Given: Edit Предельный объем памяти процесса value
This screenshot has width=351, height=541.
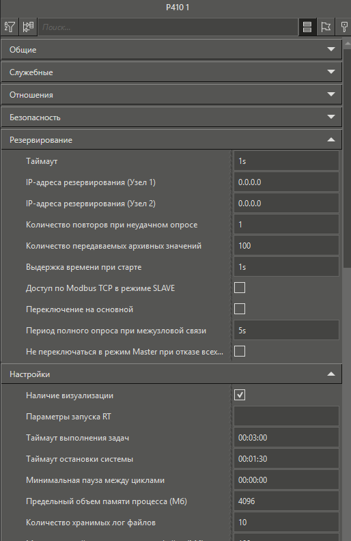Looking at the screenshot, I should (286, 501).
